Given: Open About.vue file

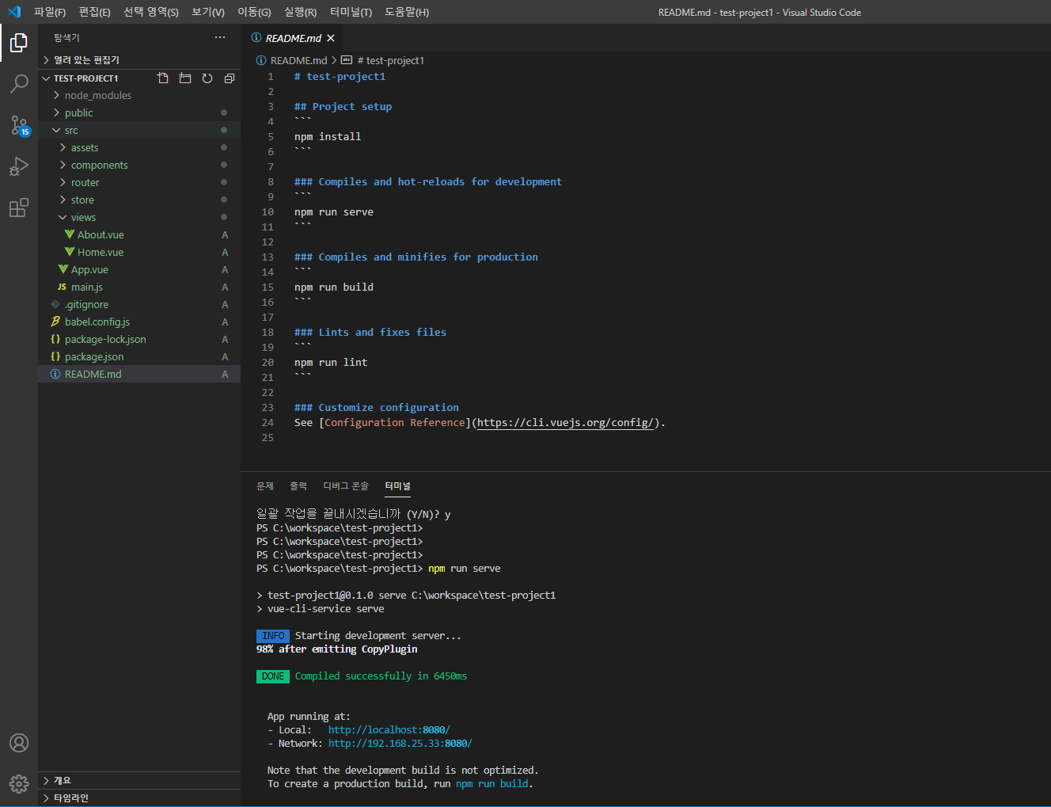Looking at the screenshot, I should point(139,234).
